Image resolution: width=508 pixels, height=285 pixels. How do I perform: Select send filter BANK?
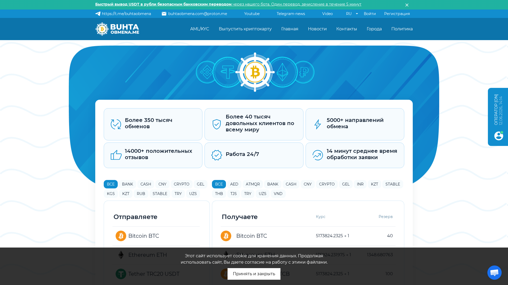pos(128,184)
